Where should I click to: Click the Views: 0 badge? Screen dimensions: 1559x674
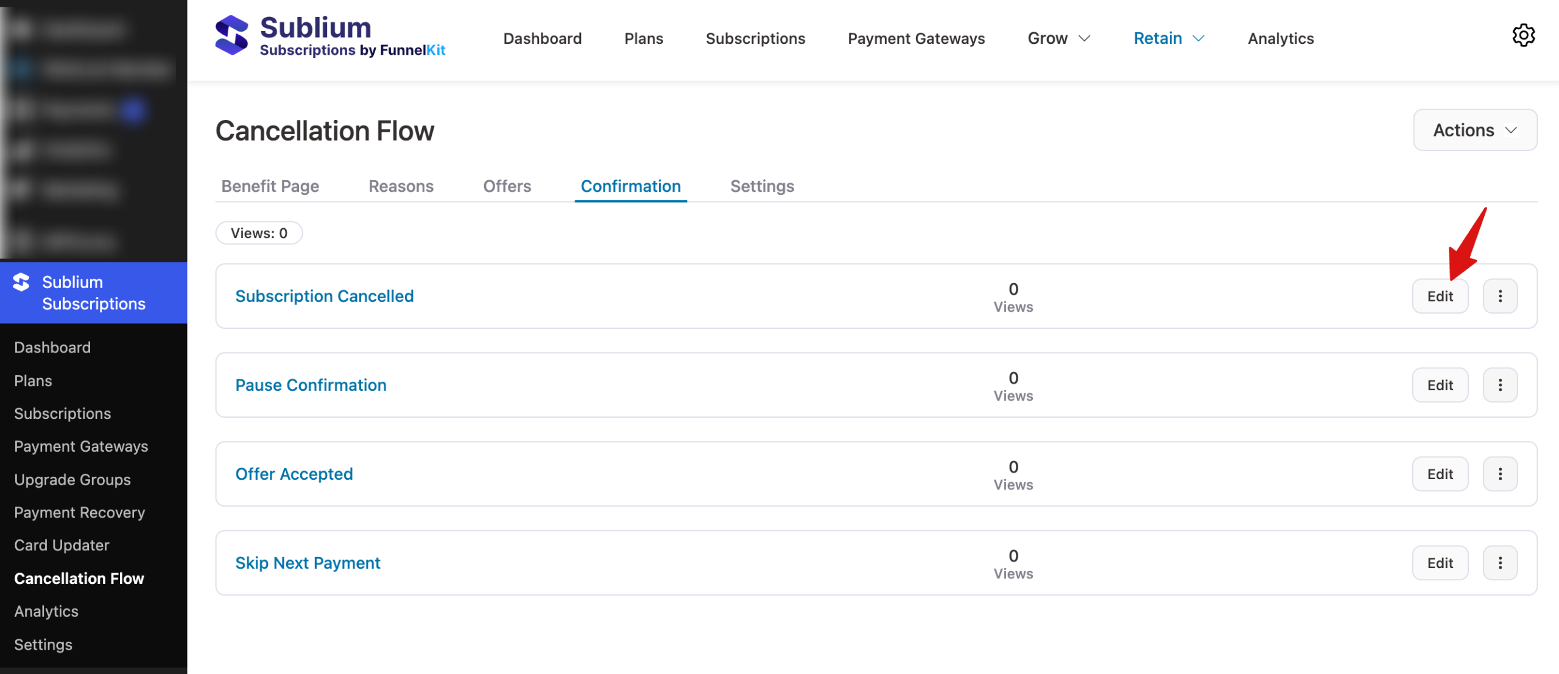259,233
